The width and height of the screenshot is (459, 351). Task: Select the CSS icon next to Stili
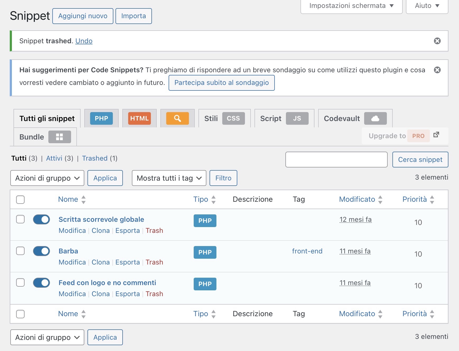click(x=234, y=118)
